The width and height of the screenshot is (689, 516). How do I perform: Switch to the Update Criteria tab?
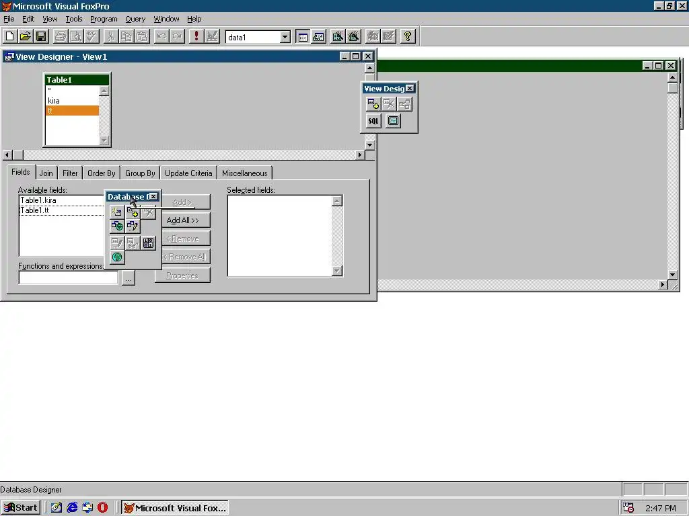[x=188, y=173]
